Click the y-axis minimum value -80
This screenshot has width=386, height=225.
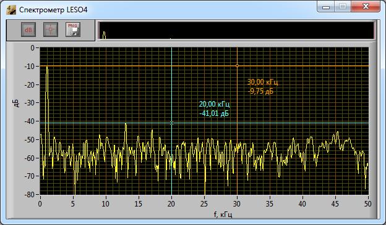[x=30, y=195]
